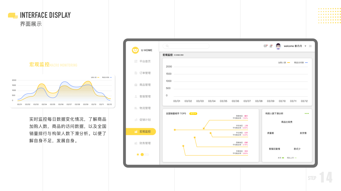Expand the 本月 filter in 全国销量城市 TOP5
Screen dimensions: 341x191
click(193, 113)
